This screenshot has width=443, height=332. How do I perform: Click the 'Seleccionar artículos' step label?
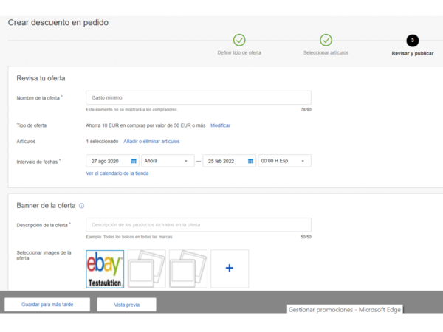[x=326, y=53]
